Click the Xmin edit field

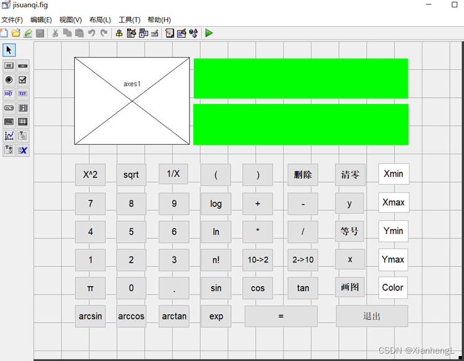tap(393, 174)
